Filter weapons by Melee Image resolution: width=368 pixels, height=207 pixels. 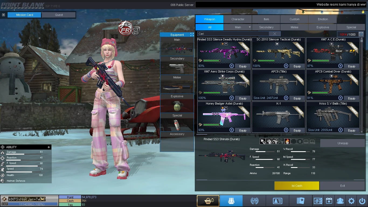point(294,27)
